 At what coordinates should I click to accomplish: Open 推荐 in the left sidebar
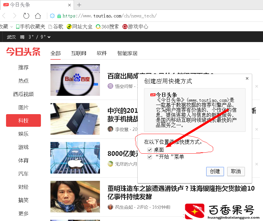(23, 68)
